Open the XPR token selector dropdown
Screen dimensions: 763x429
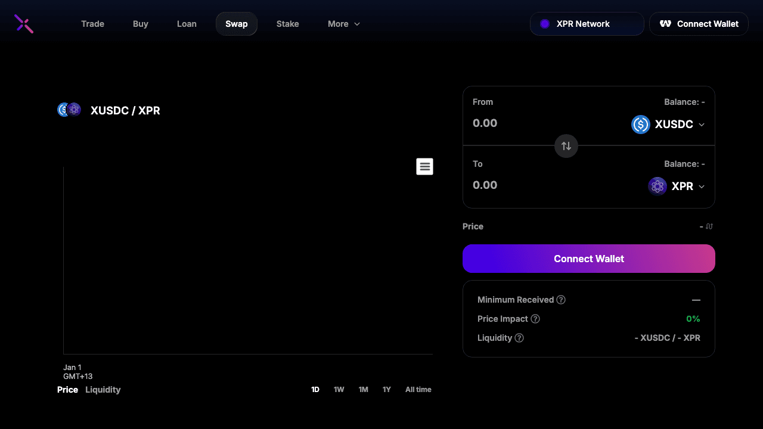tap(677, 186)
